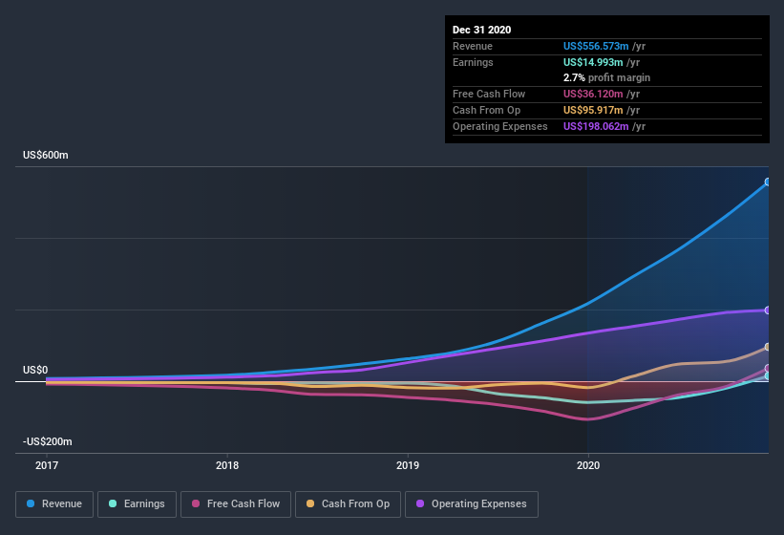Image resolution: width=784 pixels, height=535 pixels.
Task: Click the Earnings label in the tooltip
Action: (x=473, y=62)
